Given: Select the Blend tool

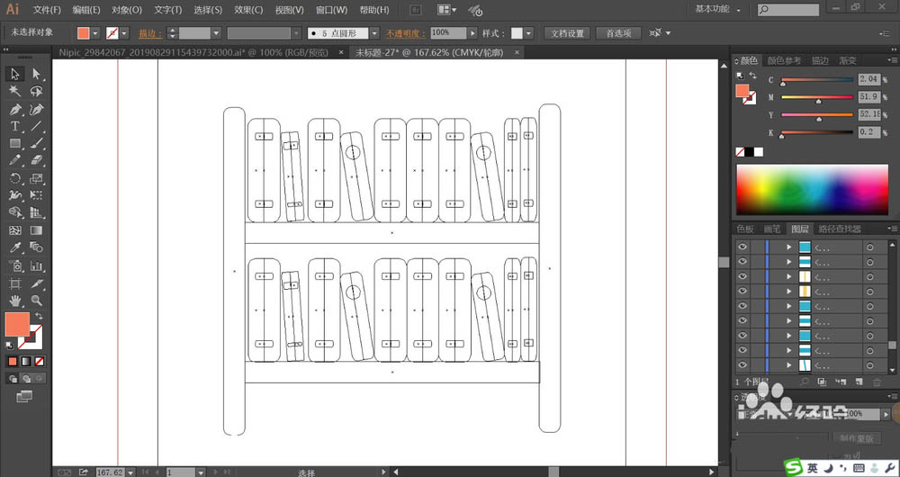Looking at the screenshot, I should (x=36, y=248).
